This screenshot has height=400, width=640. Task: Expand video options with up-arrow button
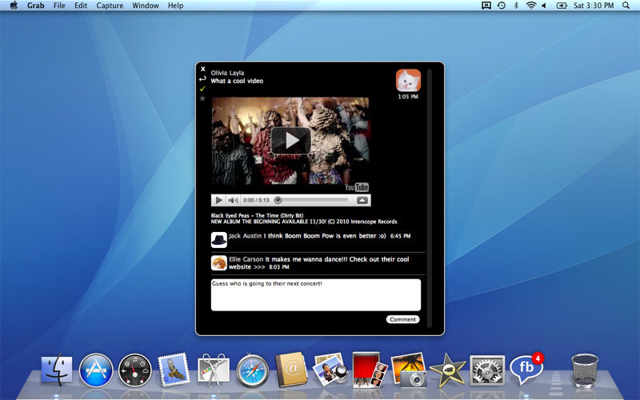click(x=362, y=200)
